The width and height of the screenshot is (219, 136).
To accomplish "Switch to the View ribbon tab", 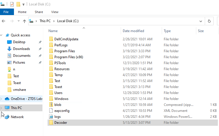I will pyautogui.click(x=55, y=12).
